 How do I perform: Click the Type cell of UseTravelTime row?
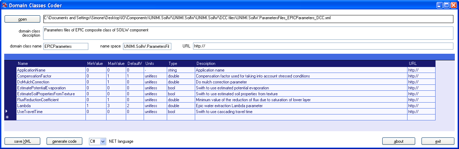pyautogui.click(x=181, y=112)
